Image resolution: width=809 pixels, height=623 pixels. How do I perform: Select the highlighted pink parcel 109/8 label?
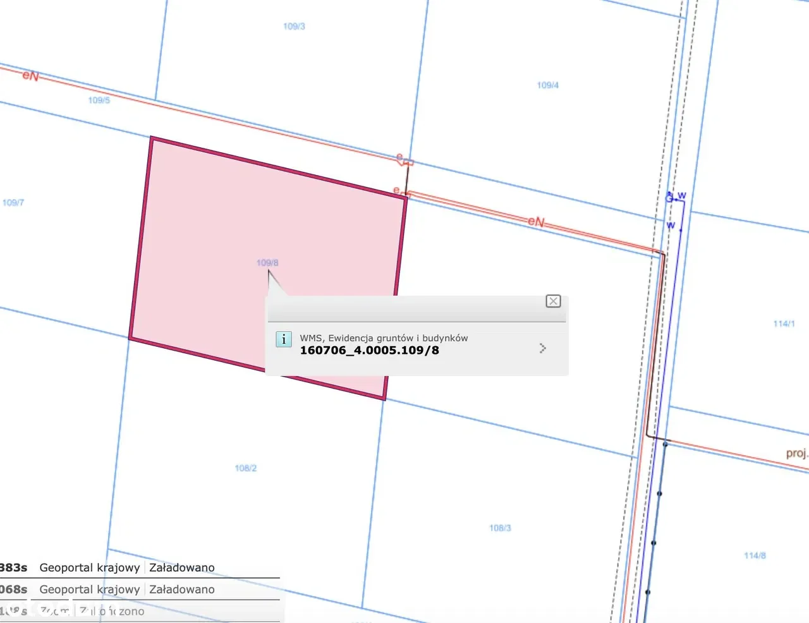(267, 263)
